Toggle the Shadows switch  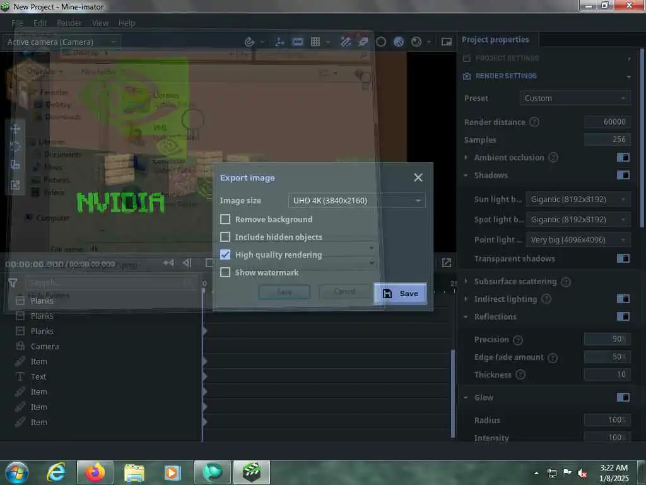coord(623,175)
